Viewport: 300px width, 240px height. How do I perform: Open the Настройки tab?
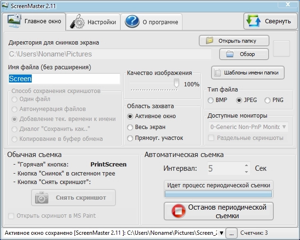[93, 22]
